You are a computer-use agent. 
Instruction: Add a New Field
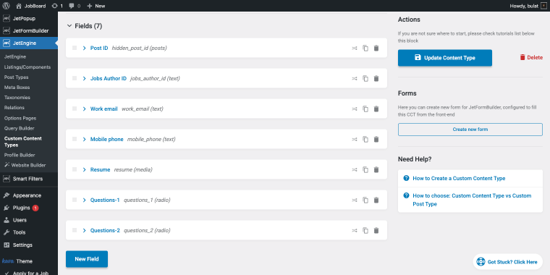[x=87, y=259]
